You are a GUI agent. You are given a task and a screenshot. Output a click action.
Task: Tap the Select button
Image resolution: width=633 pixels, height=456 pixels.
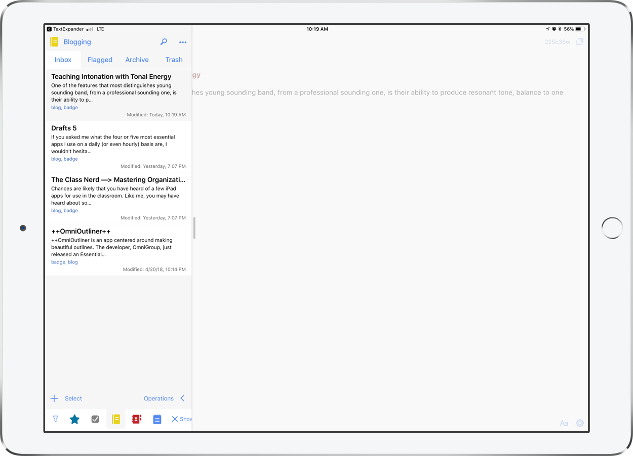[73, 398]
